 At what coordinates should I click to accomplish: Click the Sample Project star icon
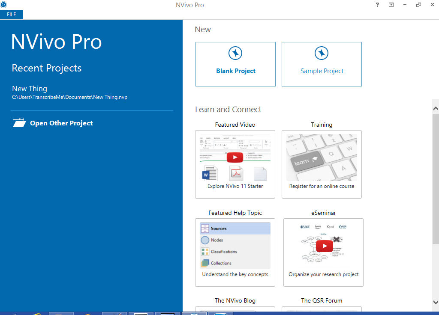[322, 53]
